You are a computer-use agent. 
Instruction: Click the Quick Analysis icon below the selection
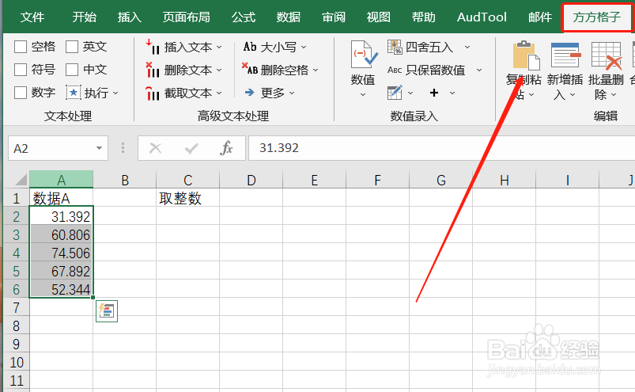(107, 311)
